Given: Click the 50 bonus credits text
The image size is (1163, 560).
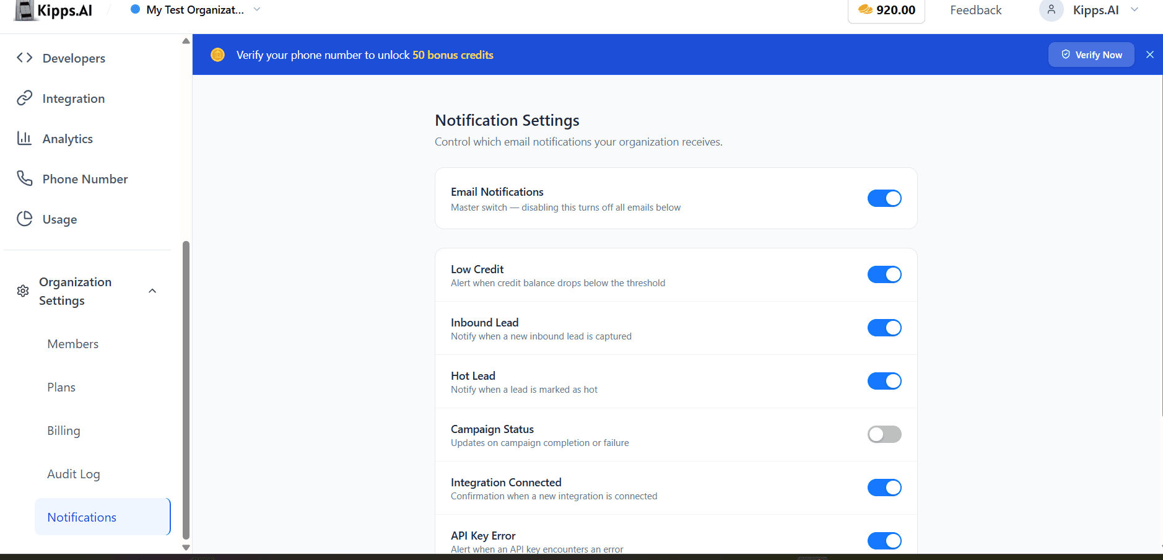Looking at the screenshot, I should click(x=453, y=55).
